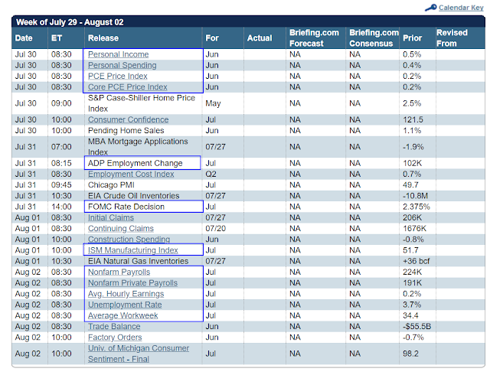Select S&P Case-Shiller Home Price Index text

141,103
